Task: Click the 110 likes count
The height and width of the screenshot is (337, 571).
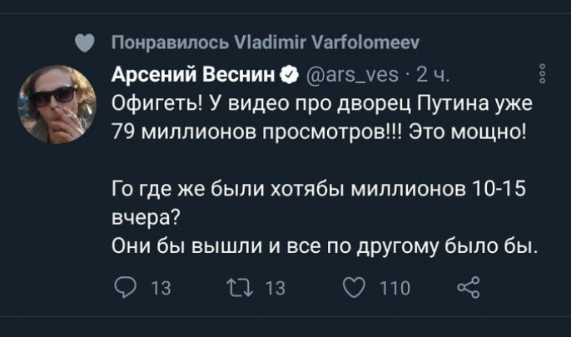Action: click(x=394, y=288)
